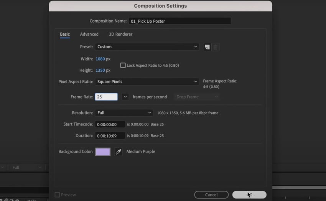Viewport: 326px width, 201px height.
Task: Confirm the dialog with the OK button
Action: [249, 195]
